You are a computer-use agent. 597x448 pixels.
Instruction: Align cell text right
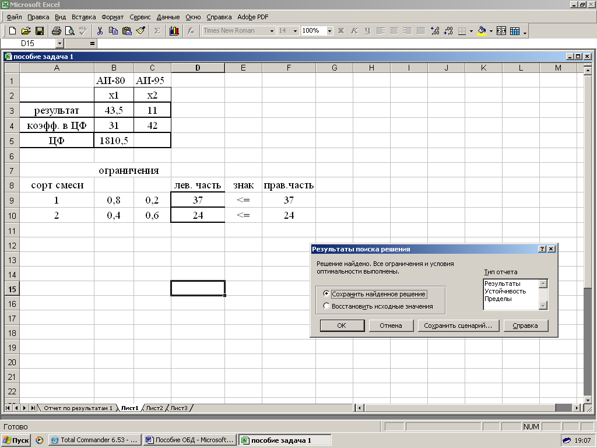[x=408, y=31]
